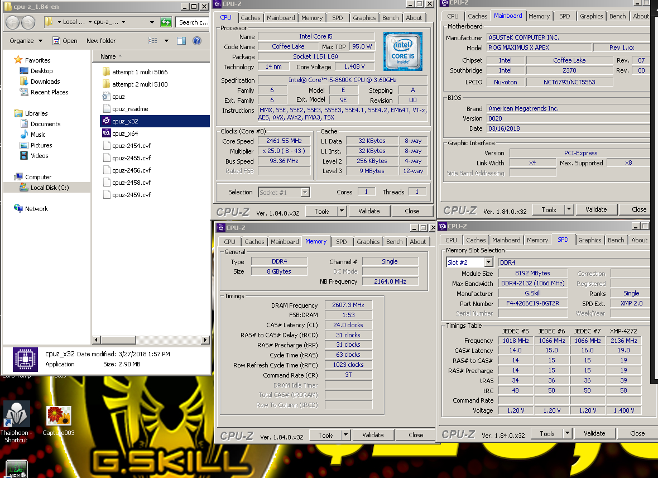Screen dimensions: 658x478
Task: Select file cpuz-2454.cvf
Action: 127,146
